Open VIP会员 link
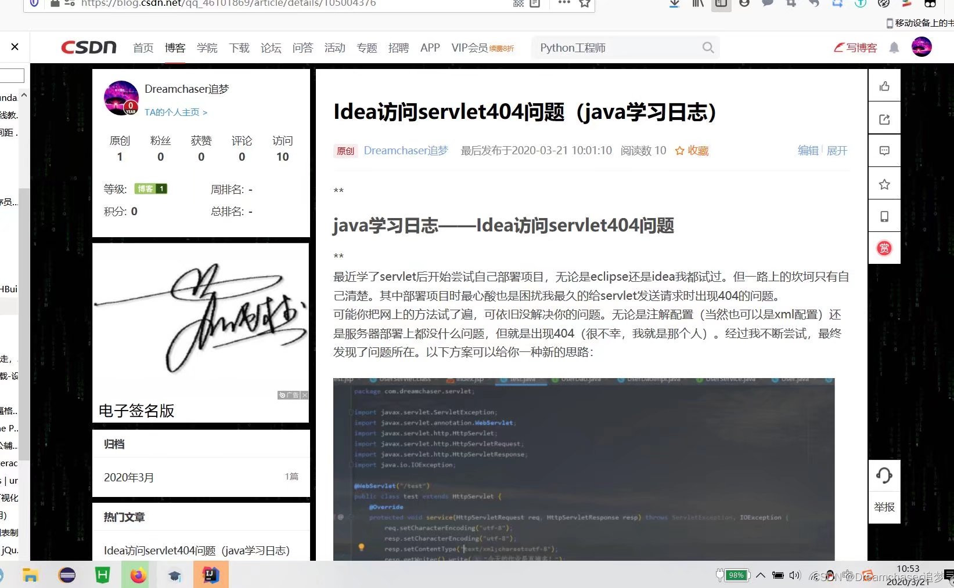The image size is (954, 588). click(x=483, y=48)
